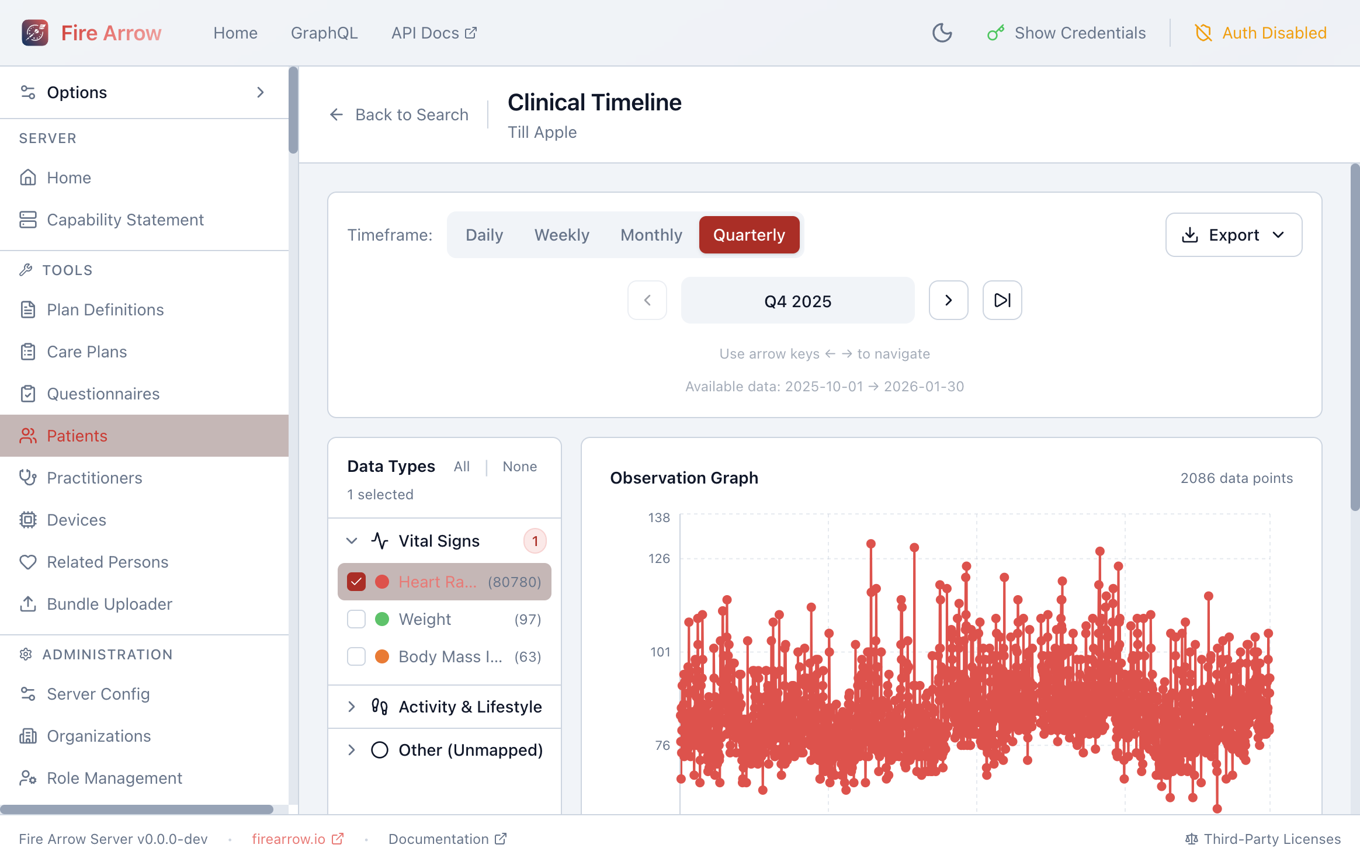Open Plan Definitions from Tools
This screenshot has width=1360, height=862.
click(105, 310)
